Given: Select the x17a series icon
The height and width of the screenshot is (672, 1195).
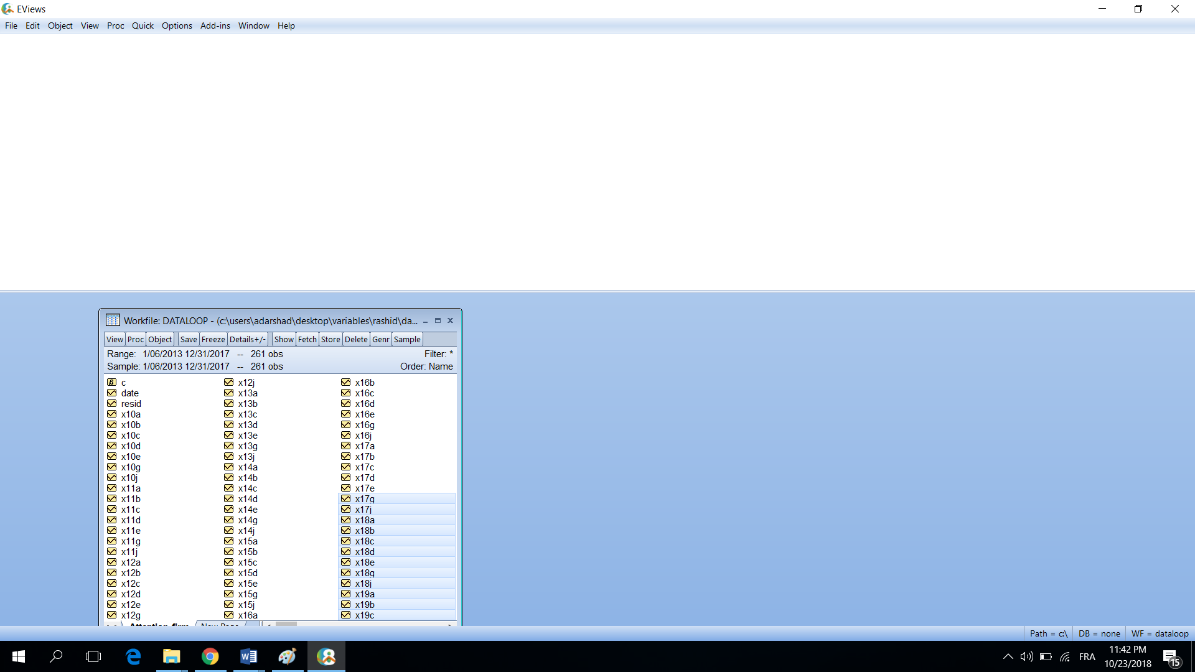Looking at the screenshot, I should click(346, 446).
